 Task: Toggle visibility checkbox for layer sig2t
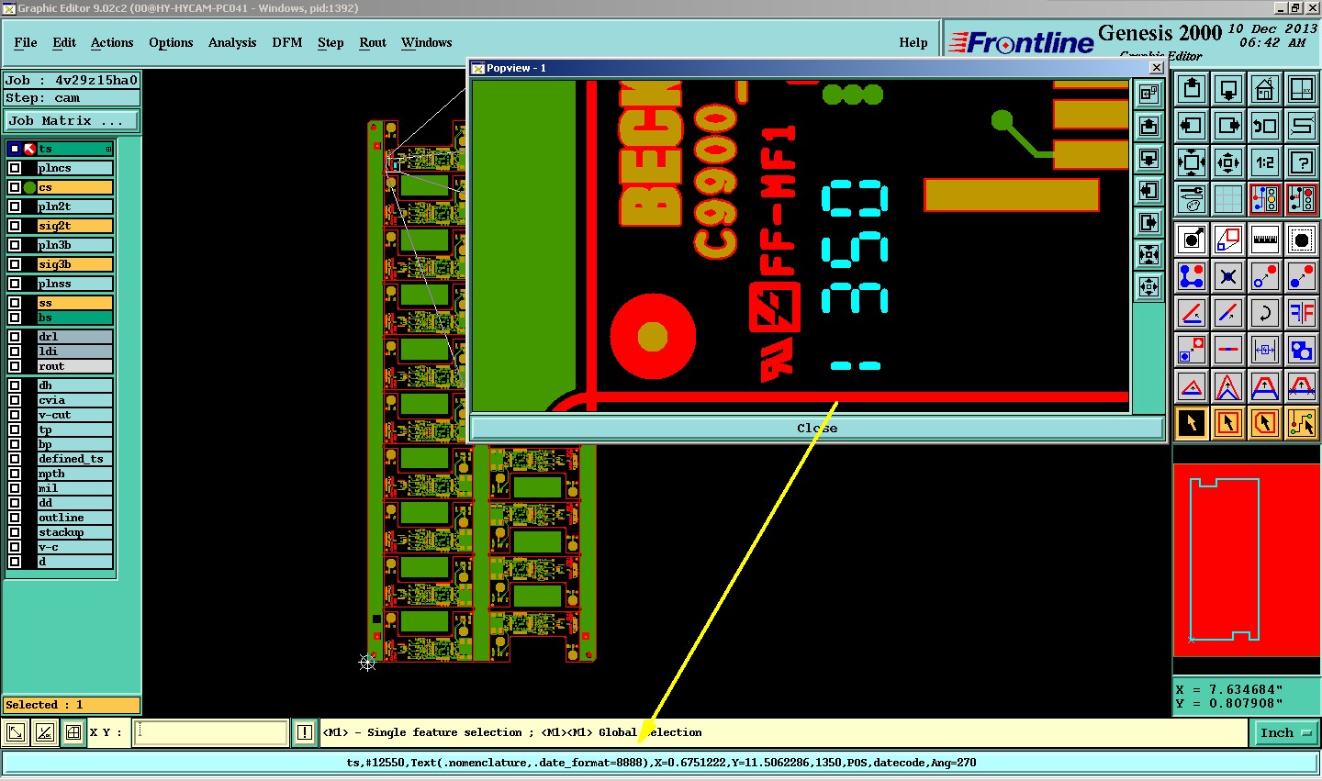point(15,226)
